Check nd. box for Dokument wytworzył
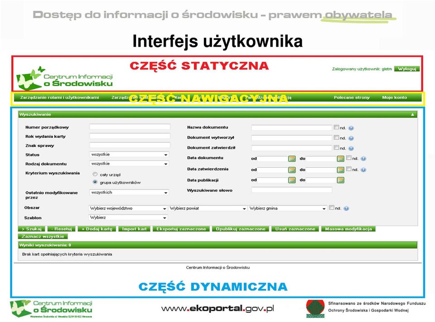 [x=336, y=137]
